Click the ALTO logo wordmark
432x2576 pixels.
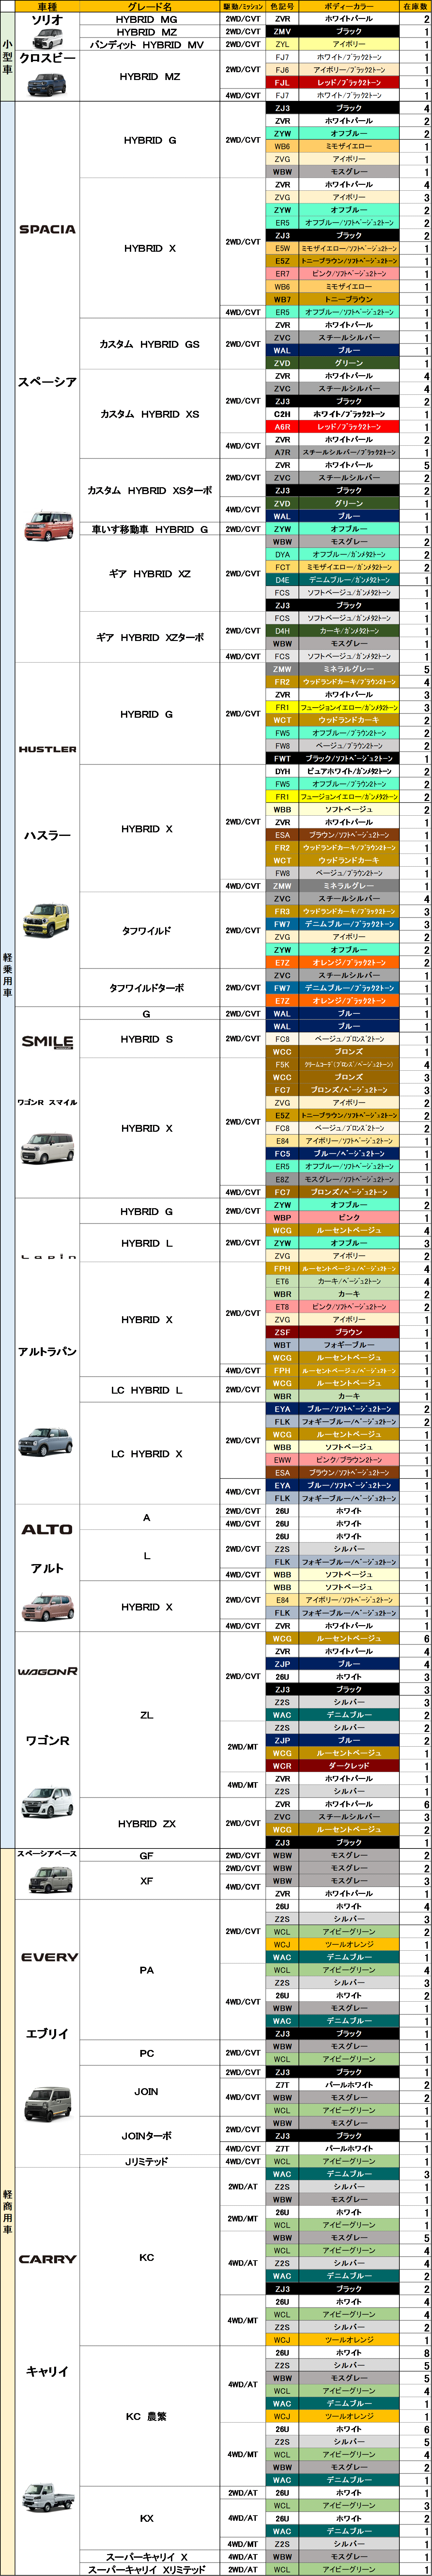[47, 1529]
